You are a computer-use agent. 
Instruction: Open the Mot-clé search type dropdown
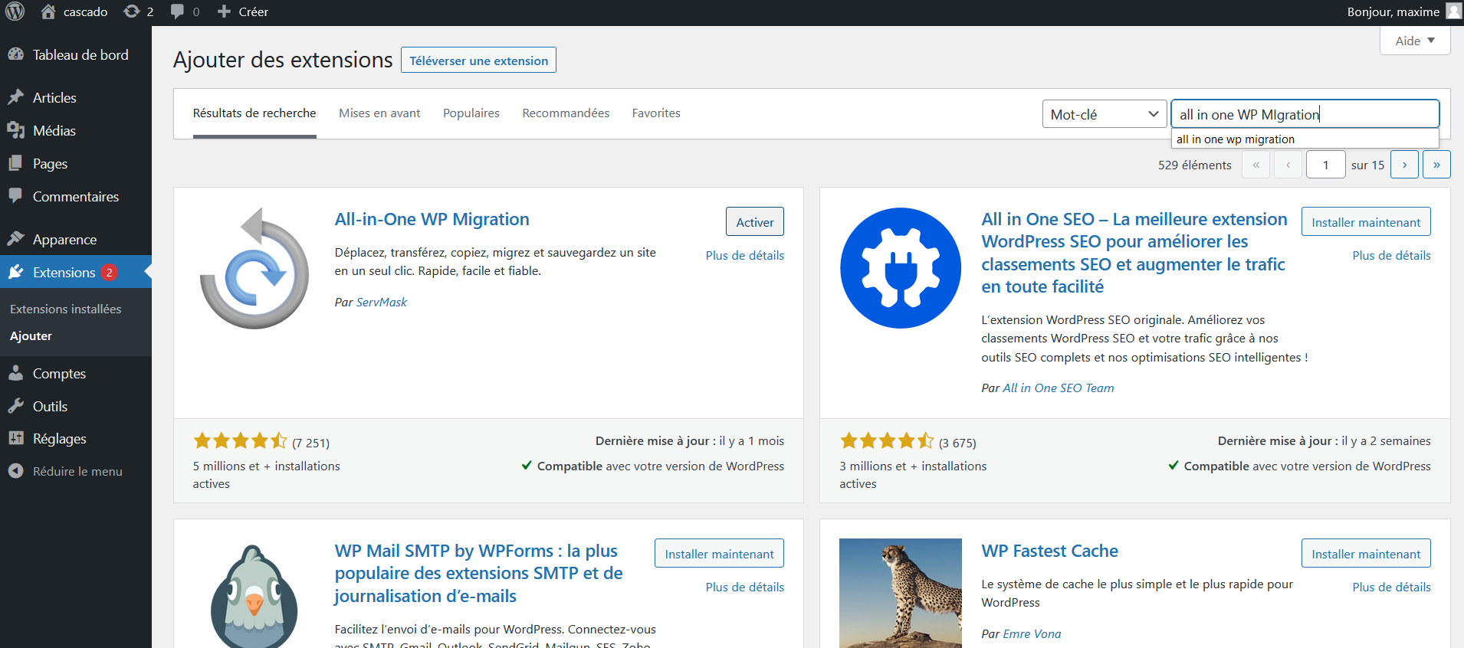pos(1105,114)
